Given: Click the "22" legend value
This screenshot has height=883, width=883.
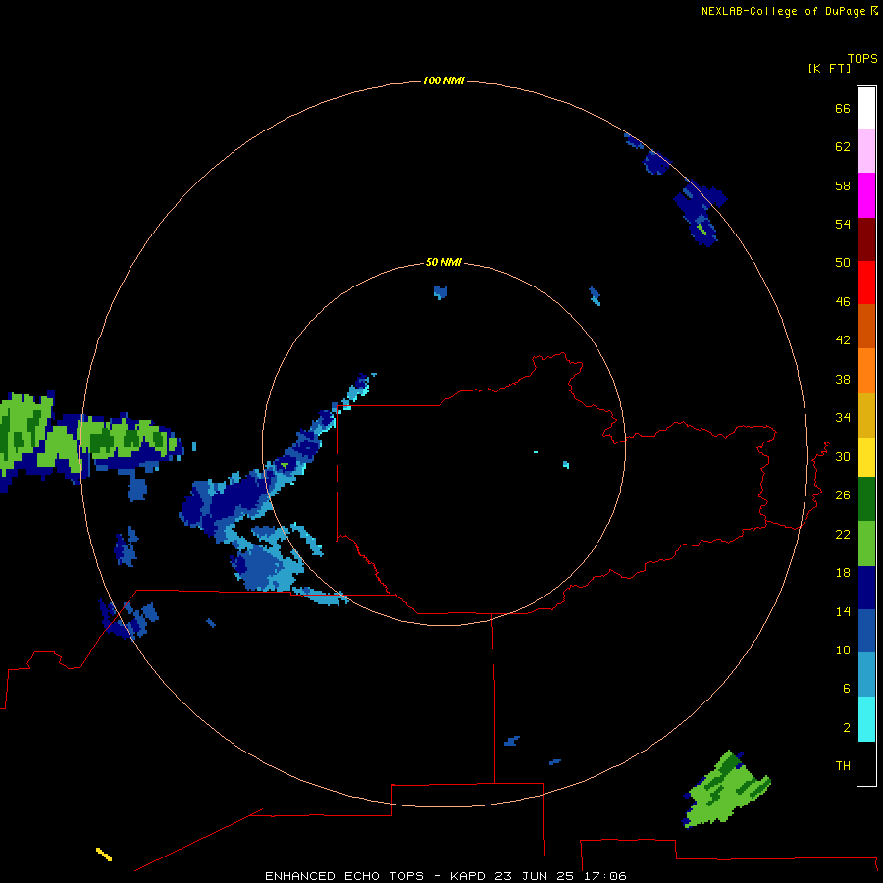Looking at the screenshot, I should (843, 535).
